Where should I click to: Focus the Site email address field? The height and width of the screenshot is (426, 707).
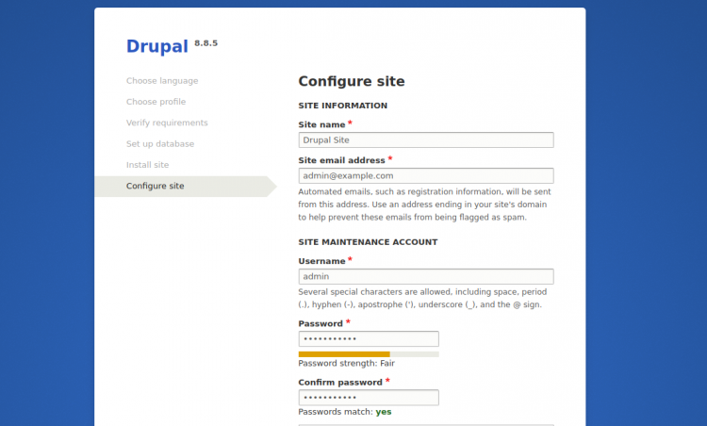coord(426,176)
